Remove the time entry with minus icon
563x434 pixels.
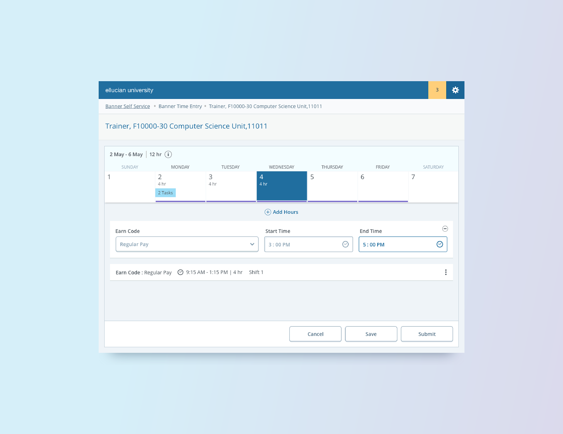(x=445, y=229)
